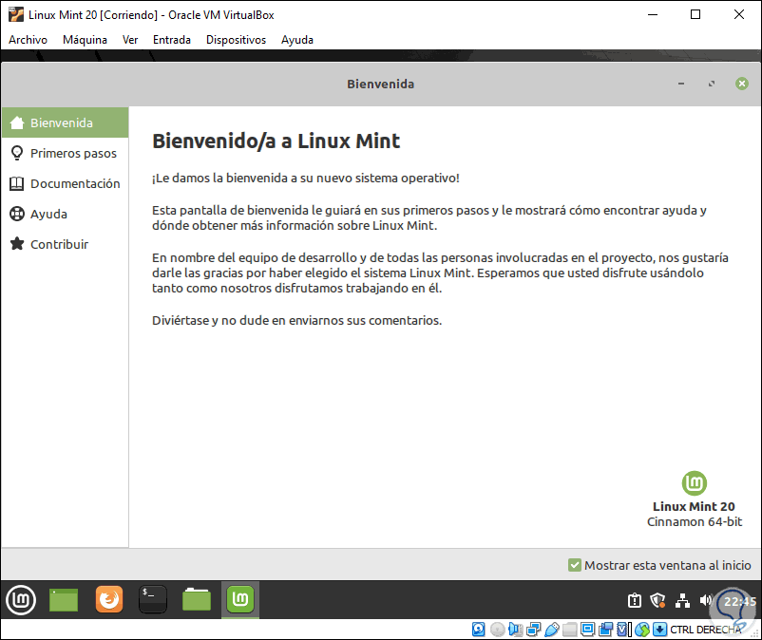Click the keyboard capture arrow status icon
The image size is (762, 640).
point(660,630)
